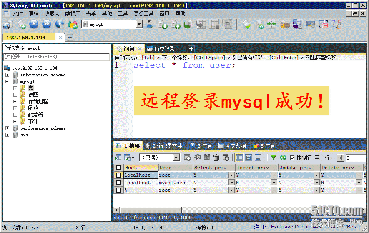Close the 192.168.1.194 connection tab

click(60, 38)
